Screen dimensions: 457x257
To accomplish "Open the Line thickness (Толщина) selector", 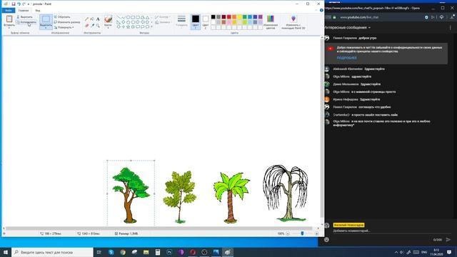I will pyautogui.click(x=181, y=21).
